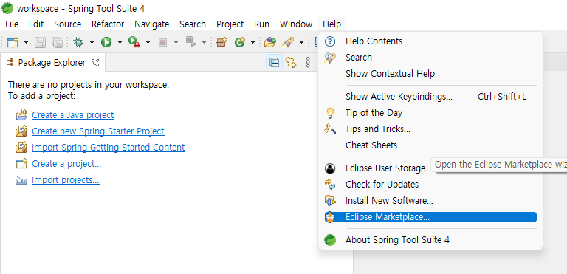The image size is (567, 274).
Task: Close the Package Explorer tab
Action: point(95,63)
